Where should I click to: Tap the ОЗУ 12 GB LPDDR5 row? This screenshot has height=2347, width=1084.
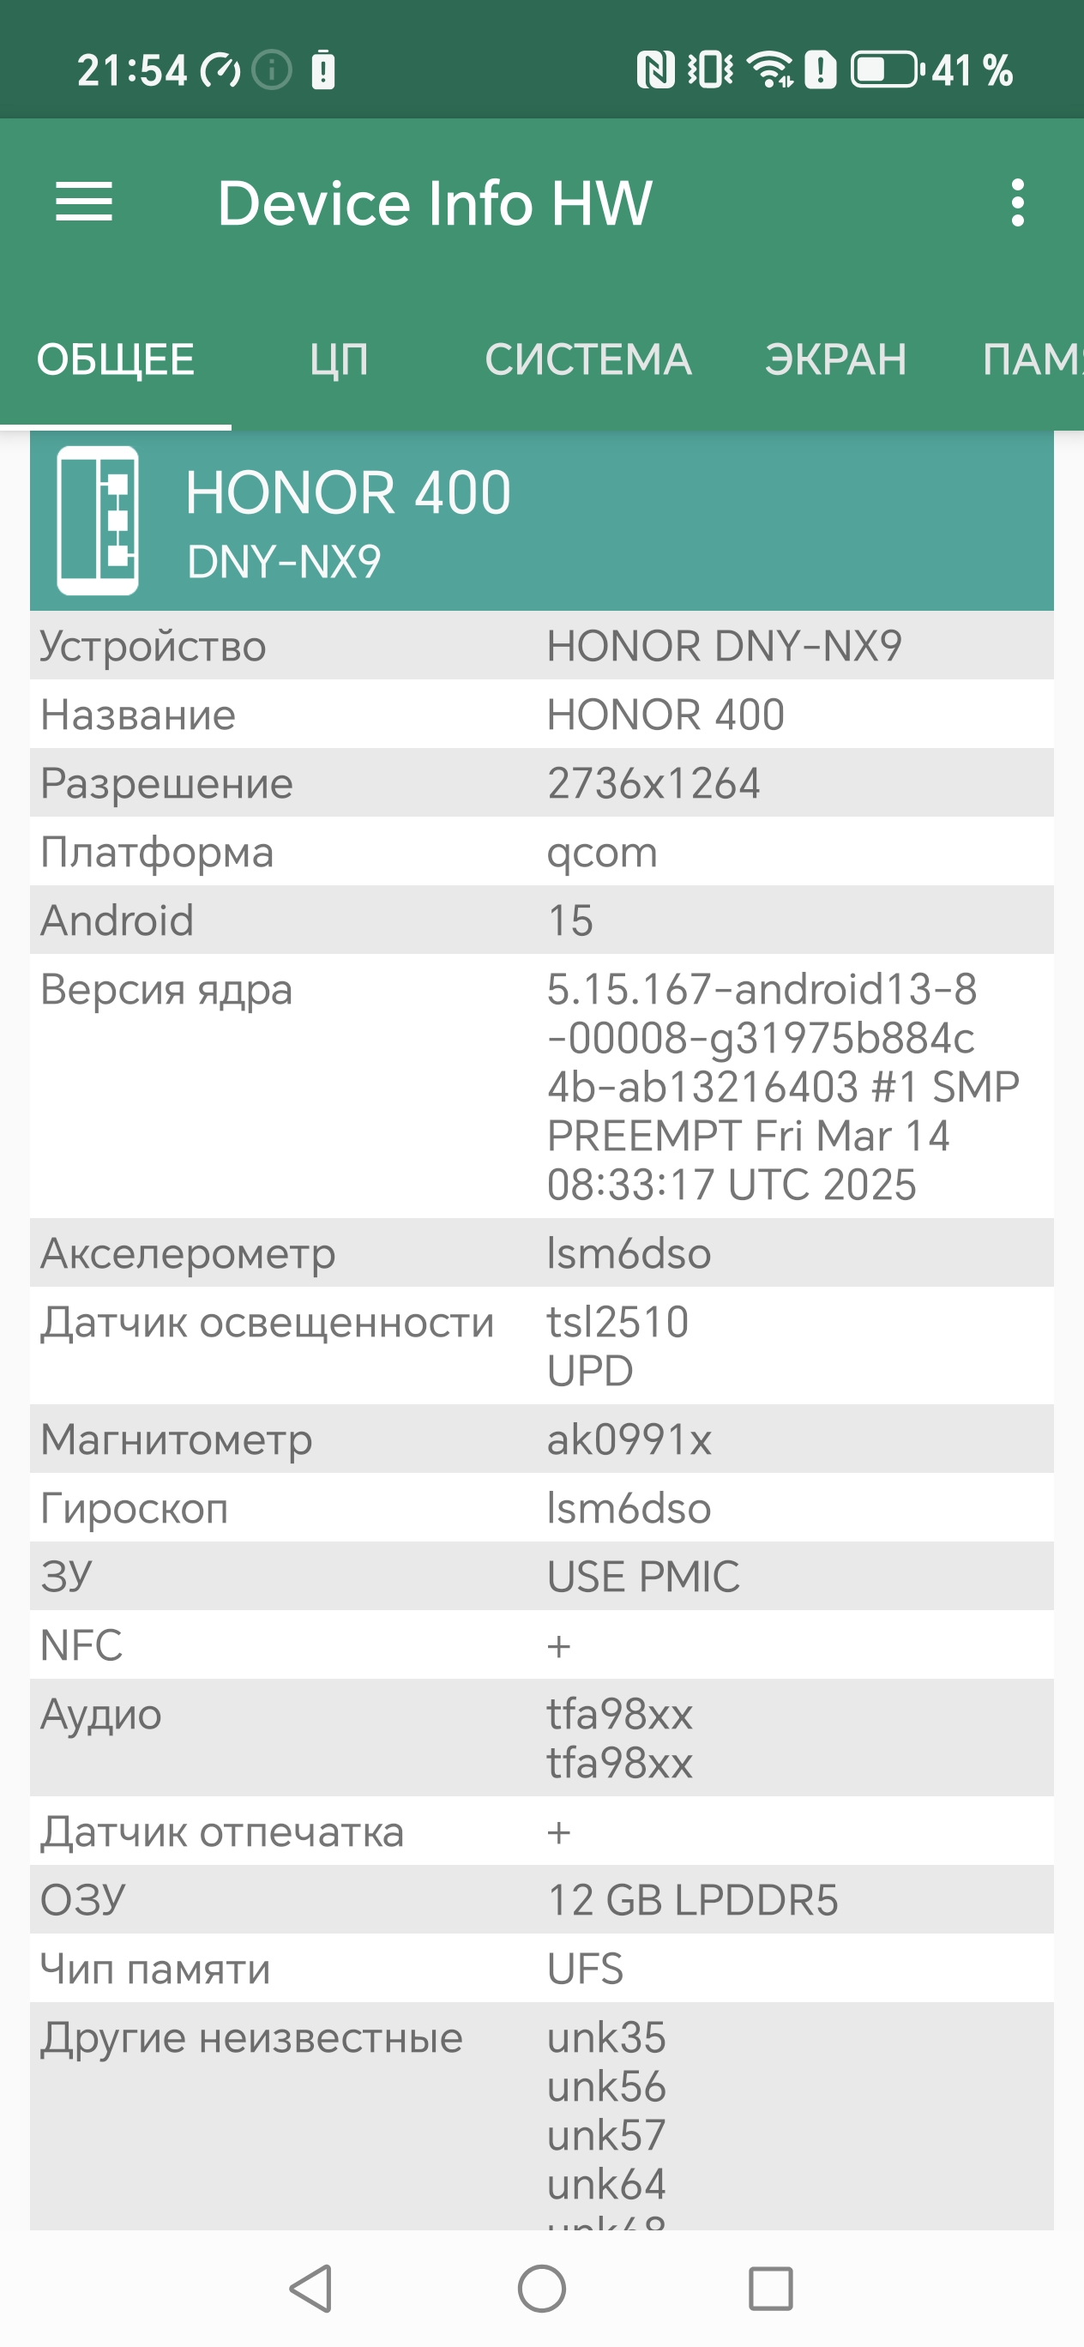coord(541,1900)
